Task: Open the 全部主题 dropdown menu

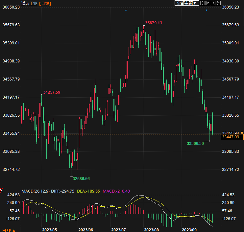Action: click(x=186, y=3)
